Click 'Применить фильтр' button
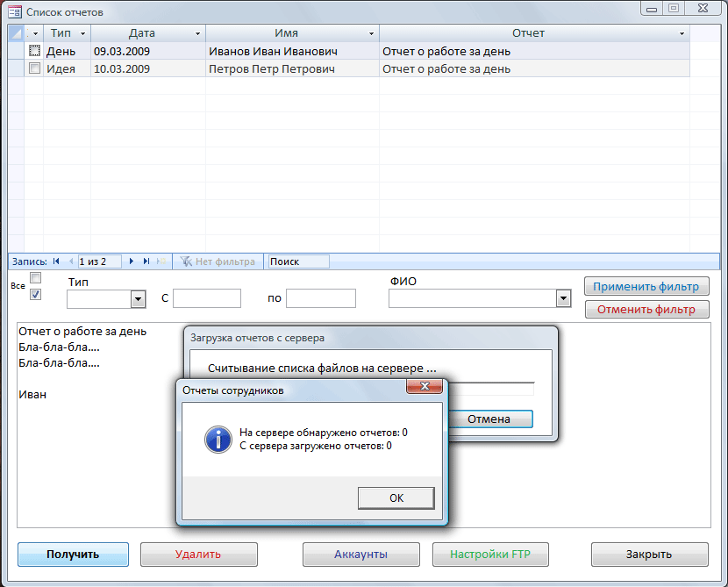 pos(646,287)
